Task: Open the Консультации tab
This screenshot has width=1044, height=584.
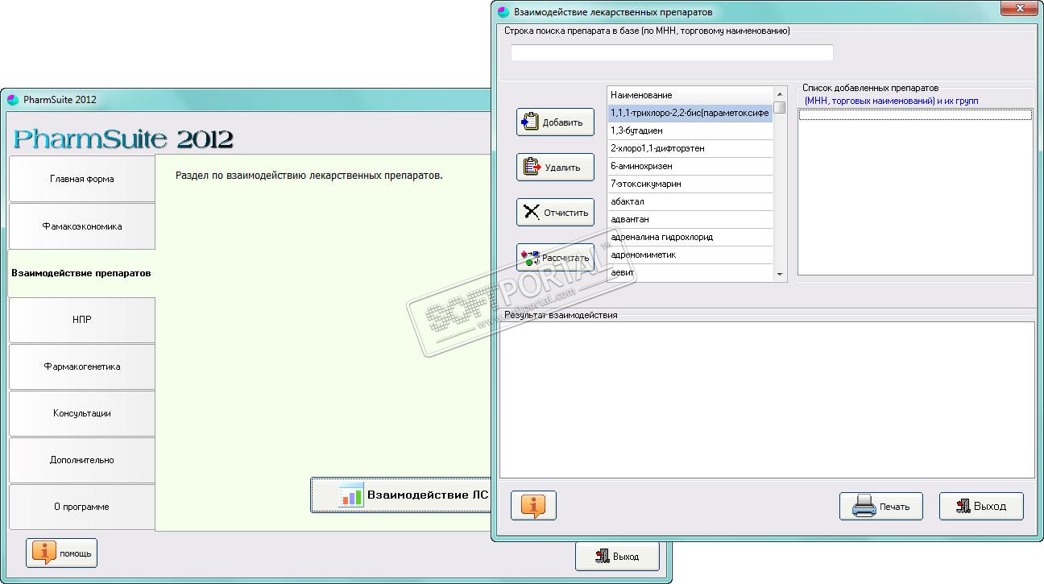Action: pos(81,413)
